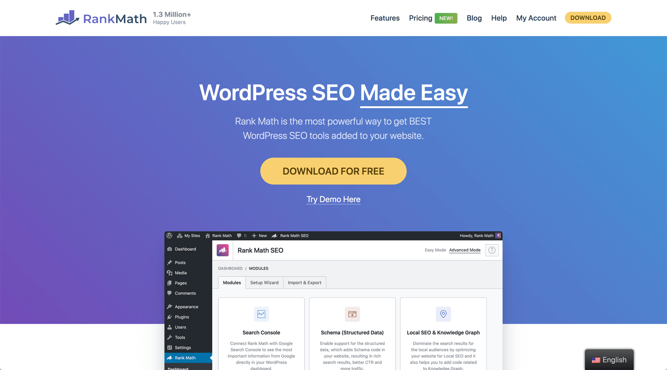Open My Account page
This screenshot has height=370, width=667.
click(536, 18)
